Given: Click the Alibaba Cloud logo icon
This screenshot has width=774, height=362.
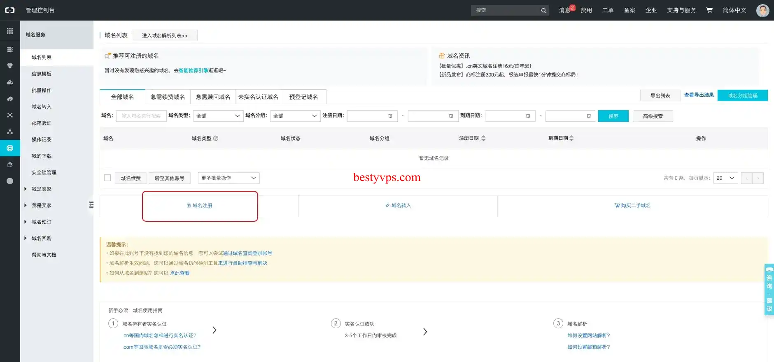Looking at the screenshot, I should (x=10, y=10).
